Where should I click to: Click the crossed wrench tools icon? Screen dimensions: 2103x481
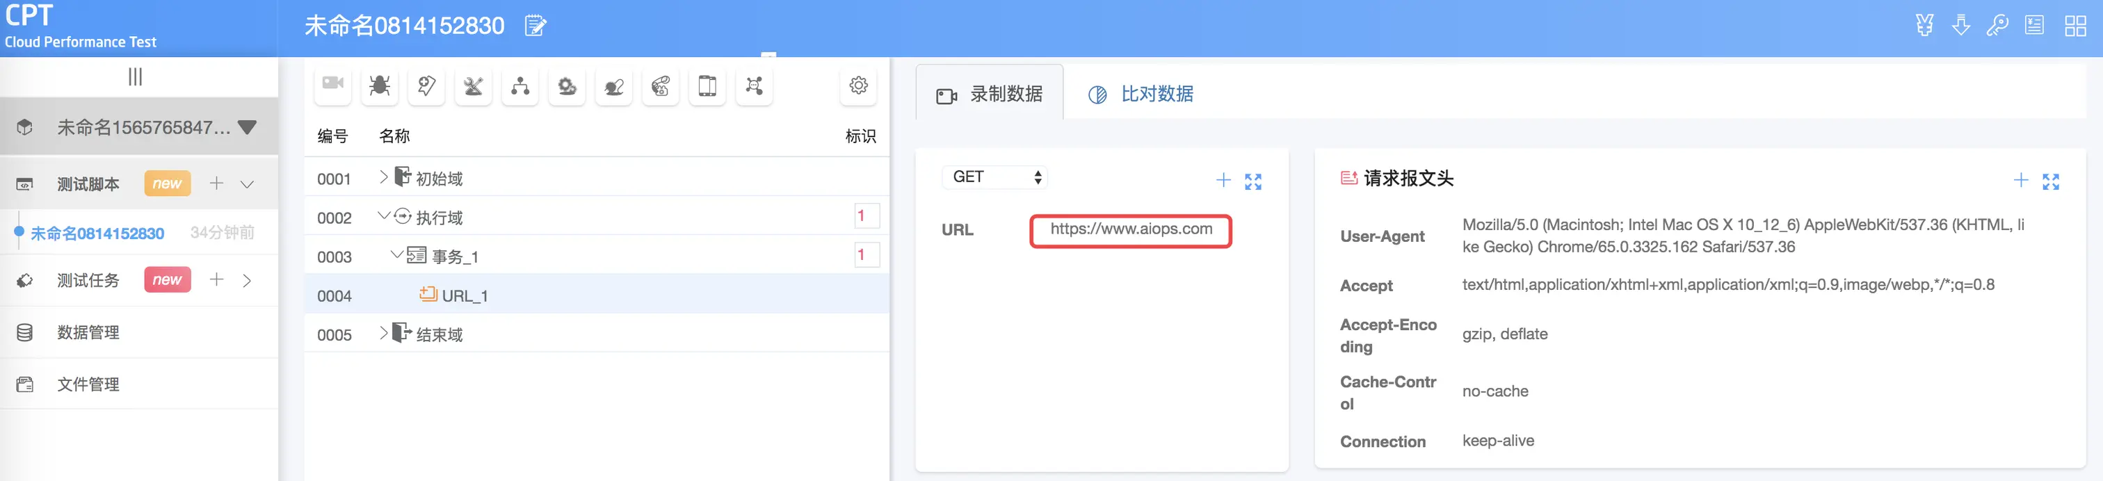(x=473, y=85)
